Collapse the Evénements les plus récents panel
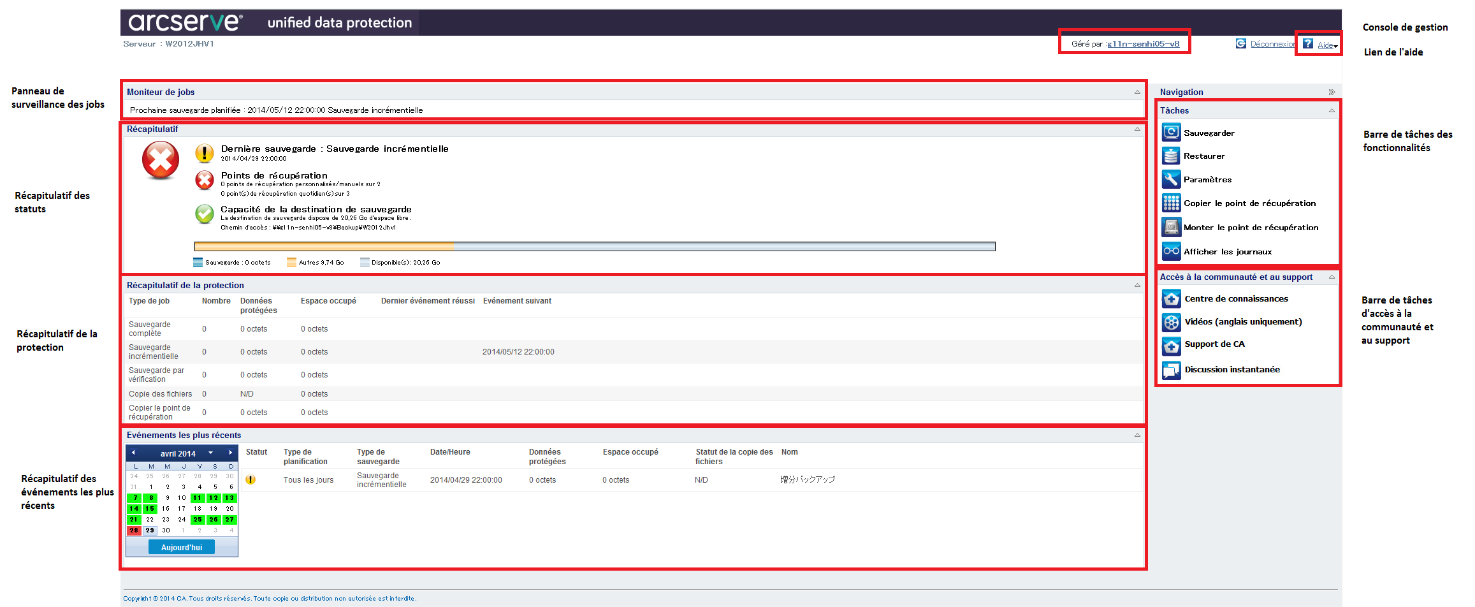 [1137, 435]
